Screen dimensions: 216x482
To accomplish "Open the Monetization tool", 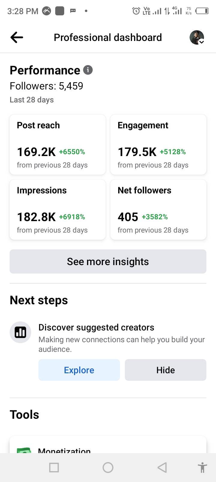I will coord(108,445).
